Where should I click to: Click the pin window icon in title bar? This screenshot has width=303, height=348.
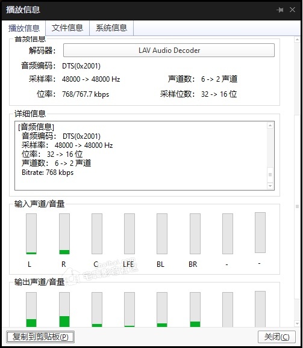(280, 10)
